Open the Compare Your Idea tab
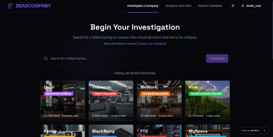 coord(178,6)
